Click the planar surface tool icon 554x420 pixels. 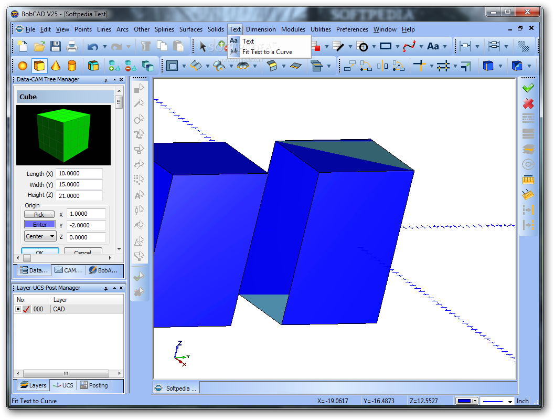296,66
